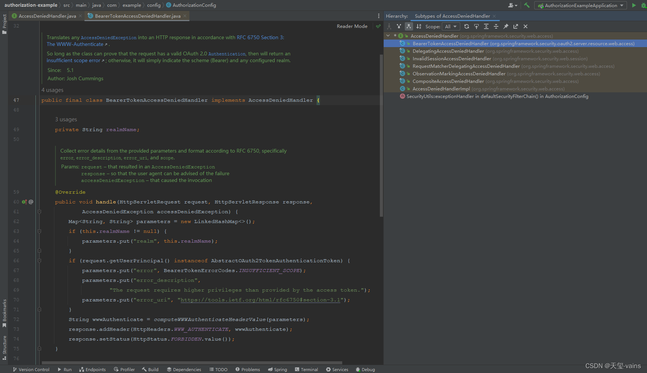Open the Profiler tool window
Image resolution: width=647 pixels, height=373 pixels.
124,370
